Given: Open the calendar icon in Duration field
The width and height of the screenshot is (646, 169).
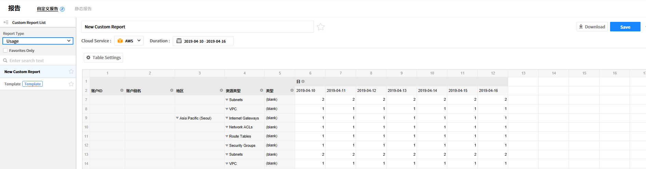Looking at the screenshot, I should tap(179, 41).
